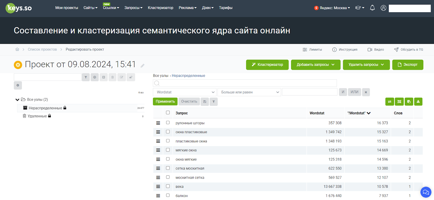Click the Экспорт button
The image size is (434, 200).
(x=408, y=65)
